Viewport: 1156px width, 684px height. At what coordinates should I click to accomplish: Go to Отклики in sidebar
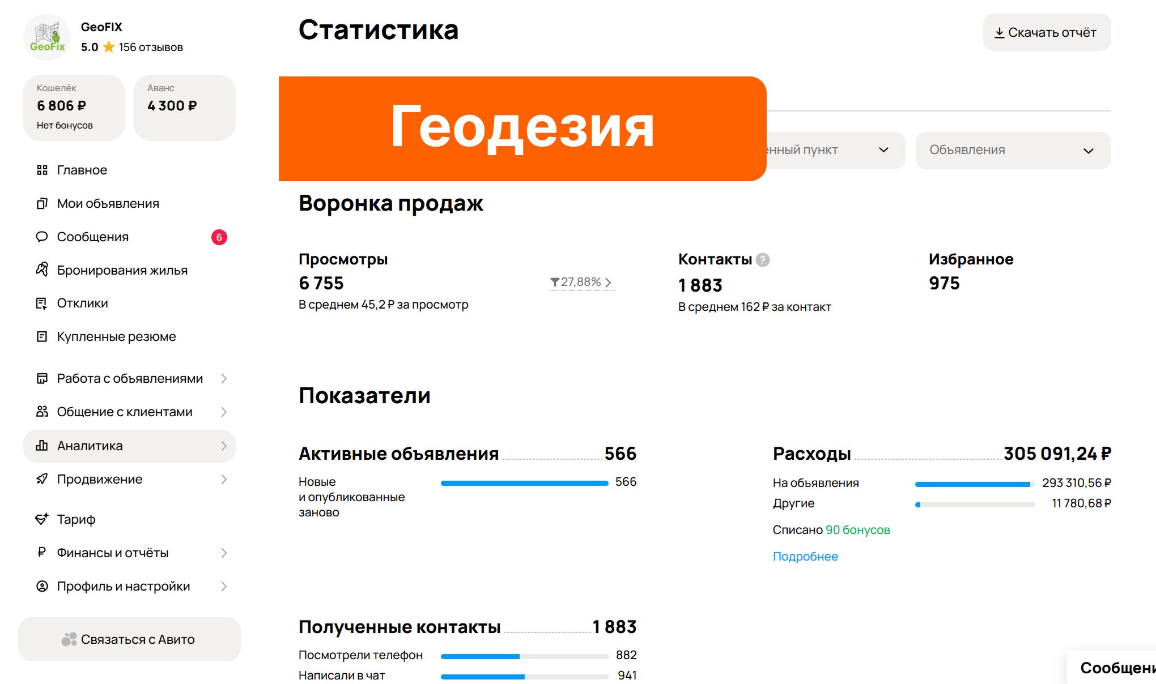(82, 303)
